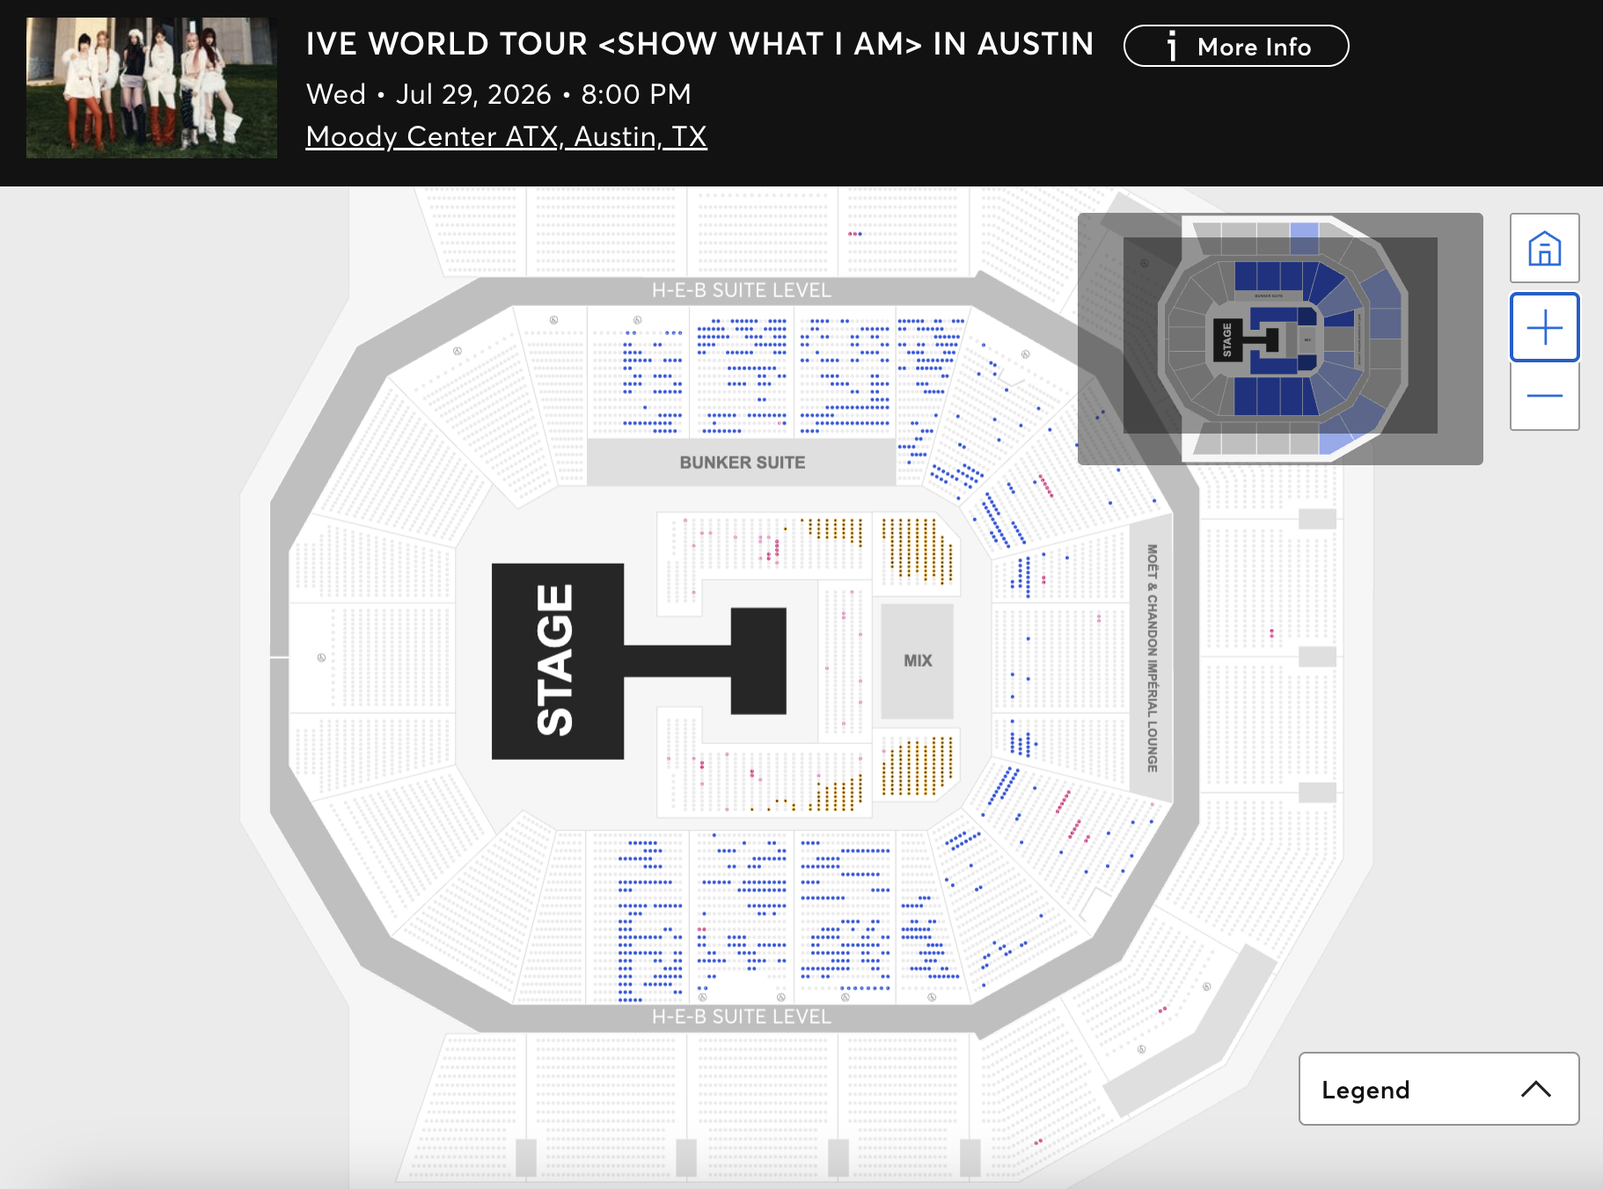This screenshot has width=1603, height=1189.
Task: Zoom out with the minus button
Action: coord(1544,396)
